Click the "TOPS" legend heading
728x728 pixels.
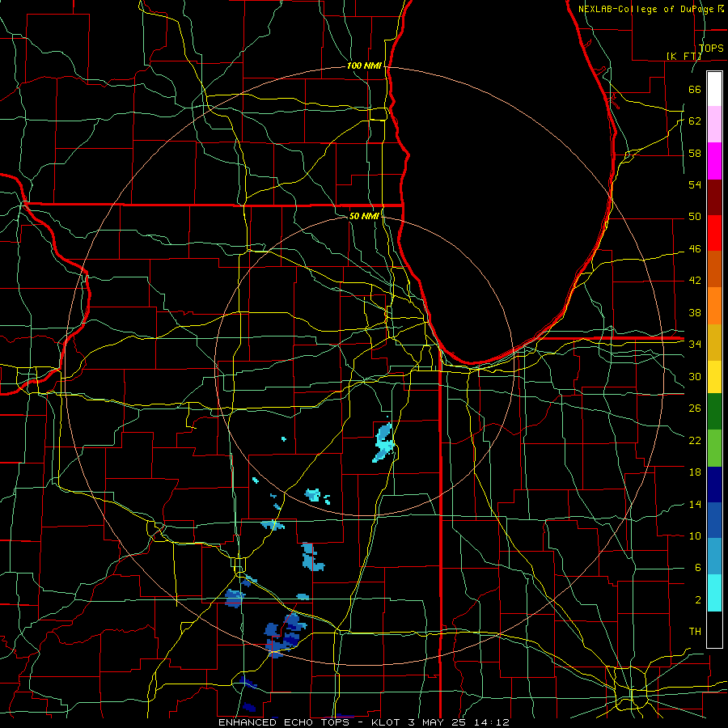(x=711, y=49)
